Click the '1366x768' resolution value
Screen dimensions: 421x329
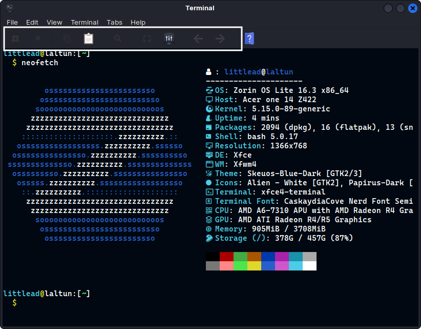(x=289, y=146)
